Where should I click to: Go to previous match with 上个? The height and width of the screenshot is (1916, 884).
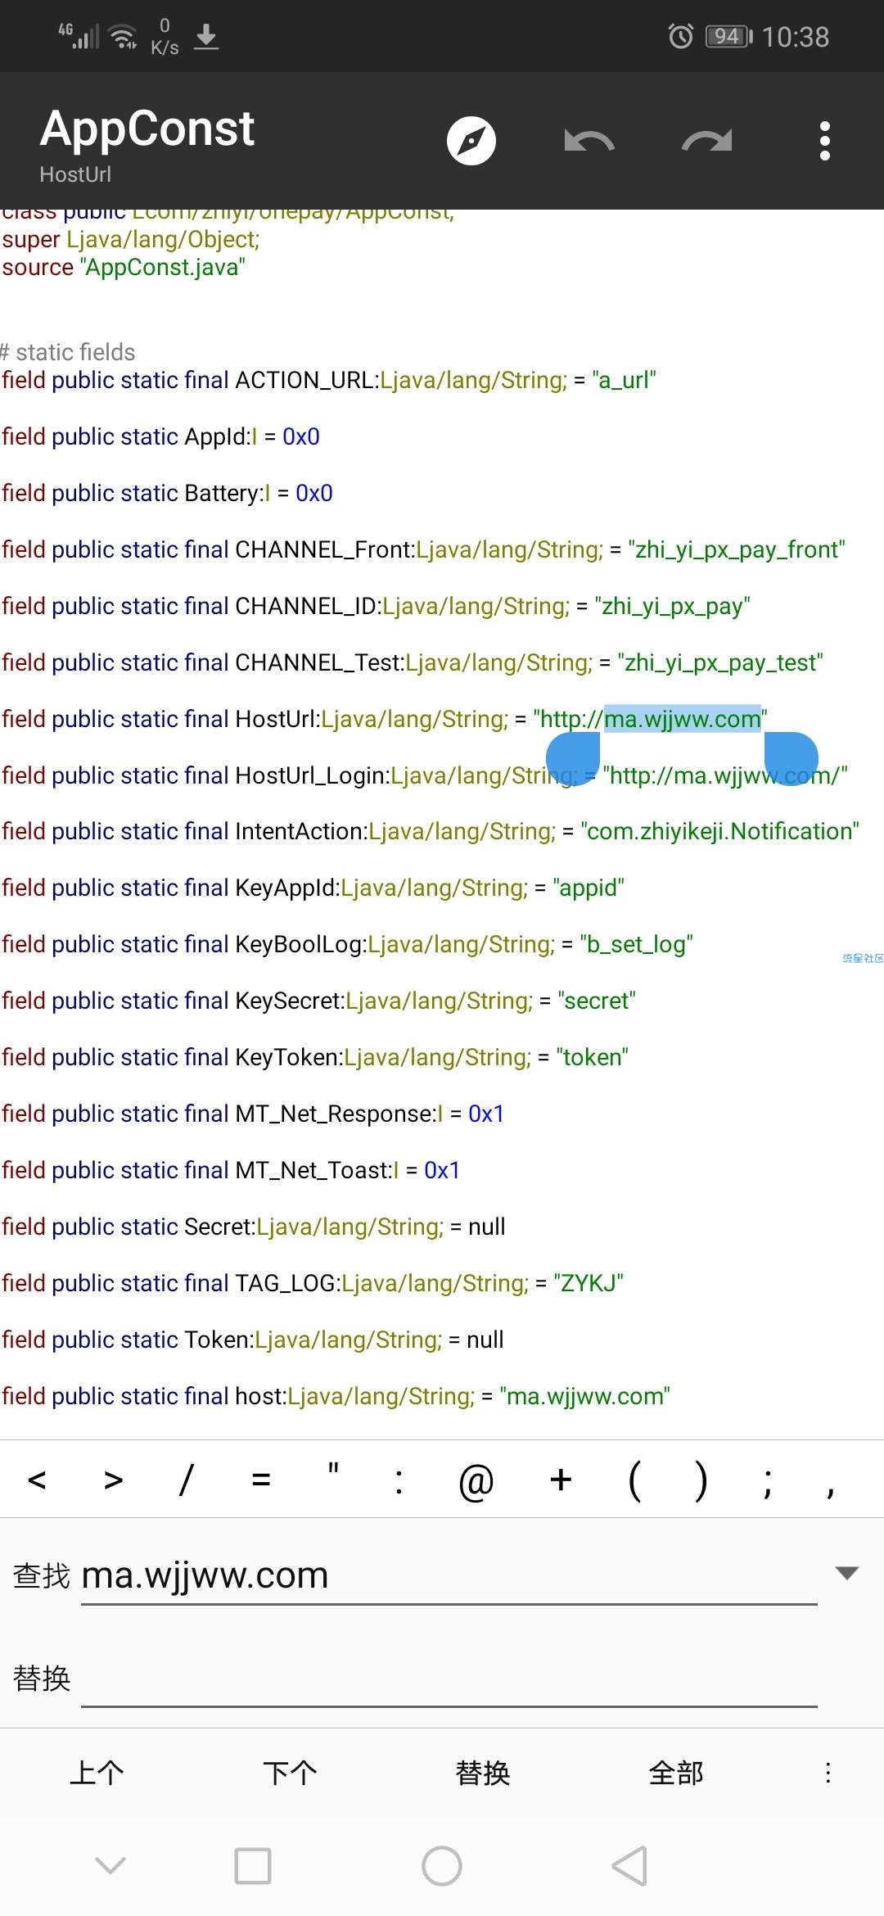pos(97,1773)
